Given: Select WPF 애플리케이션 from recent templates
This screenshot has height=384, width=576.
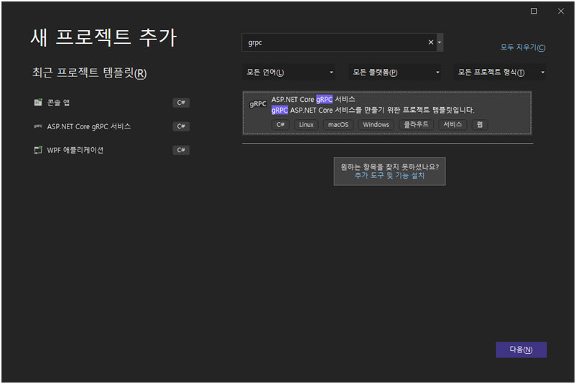Looking at the screenshot, I should pyautogui.click(x=111, y=150).
